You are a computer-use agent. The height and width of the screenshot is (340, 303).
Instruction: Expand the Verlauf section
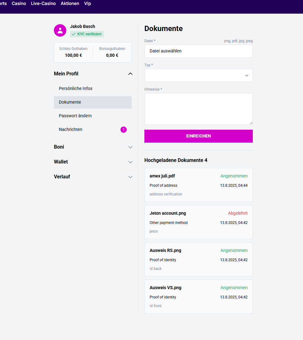pos(130,177)
